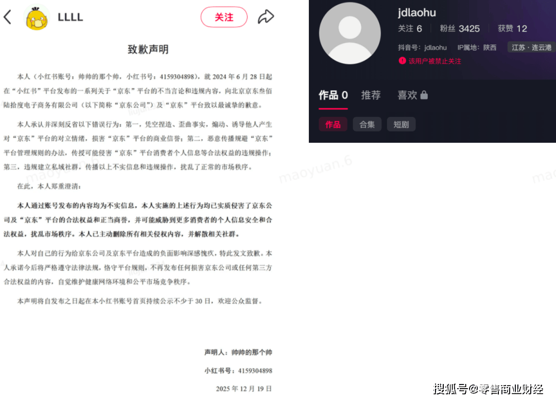
Task: Click the 致歉声明 title heading
Action: [148, 49]
